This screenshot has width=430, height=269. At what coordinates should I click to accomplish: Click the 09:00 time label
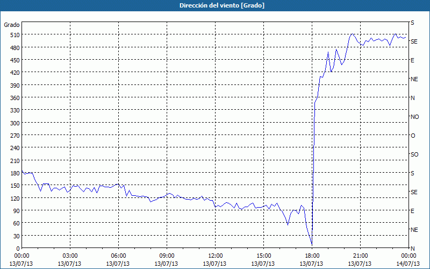tap(167, 256)
